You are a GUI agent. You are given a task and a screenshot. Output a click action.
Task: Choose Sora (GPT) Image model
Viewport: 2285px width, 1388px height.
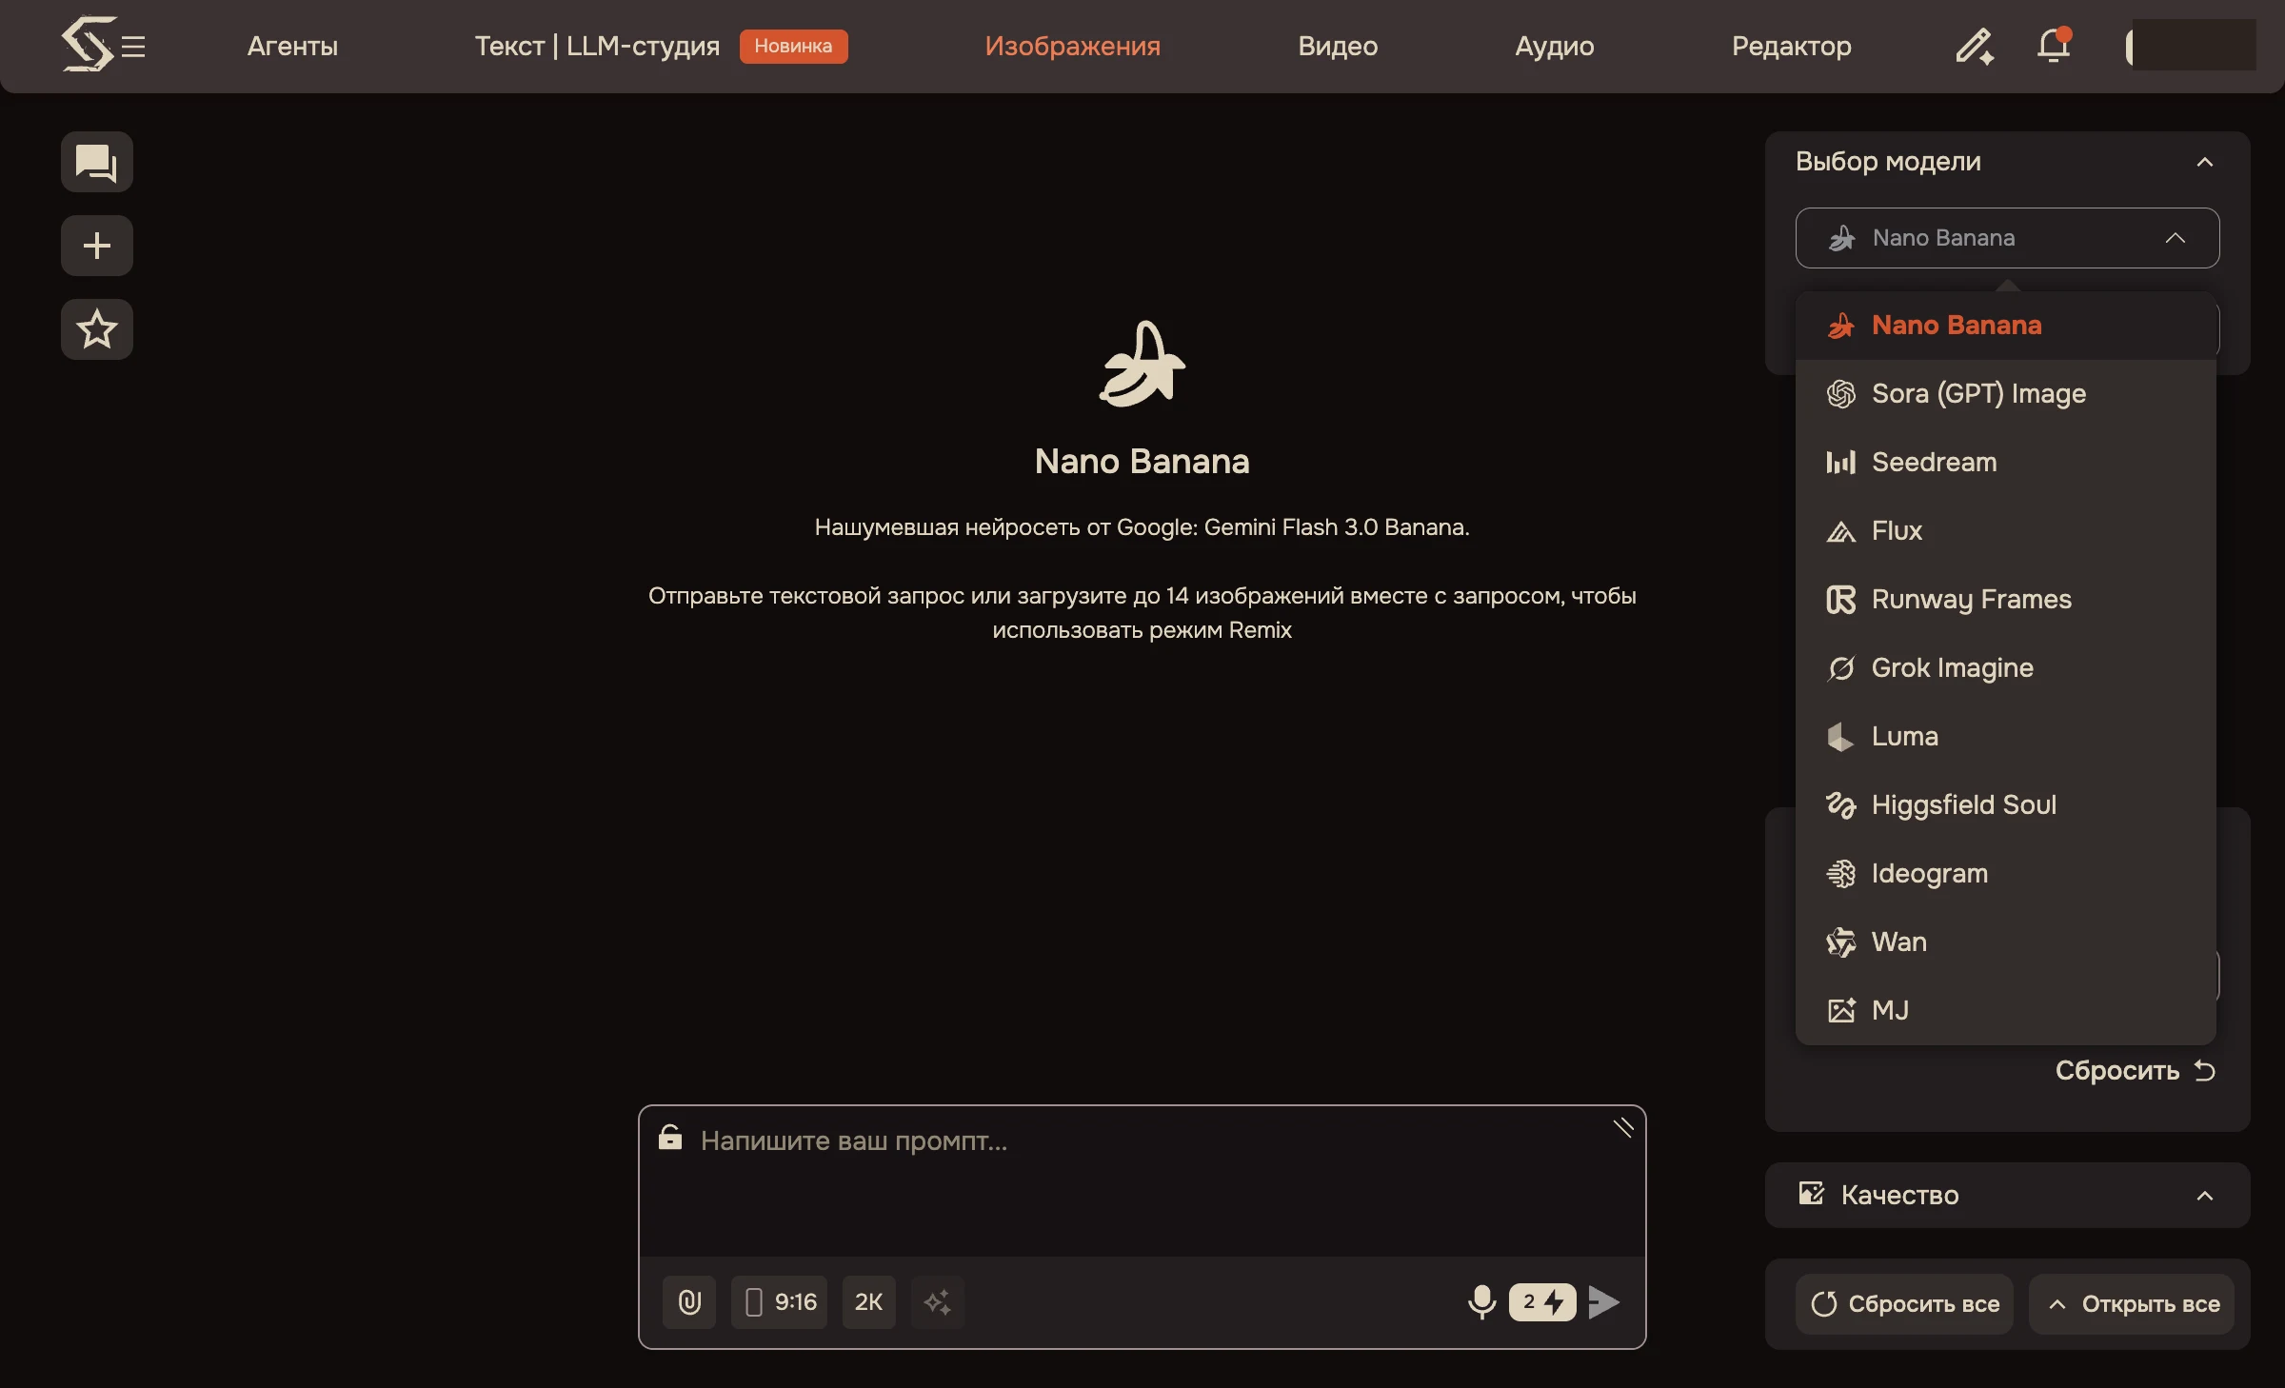coord(2006,394)
